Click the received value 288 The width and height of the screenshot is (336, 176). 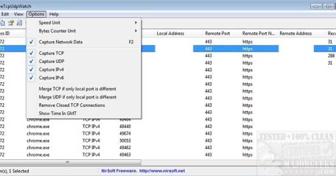331,56
